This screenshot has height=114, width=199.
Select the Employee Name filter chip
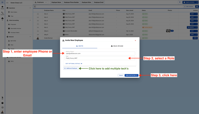click(x=56, y=2)
